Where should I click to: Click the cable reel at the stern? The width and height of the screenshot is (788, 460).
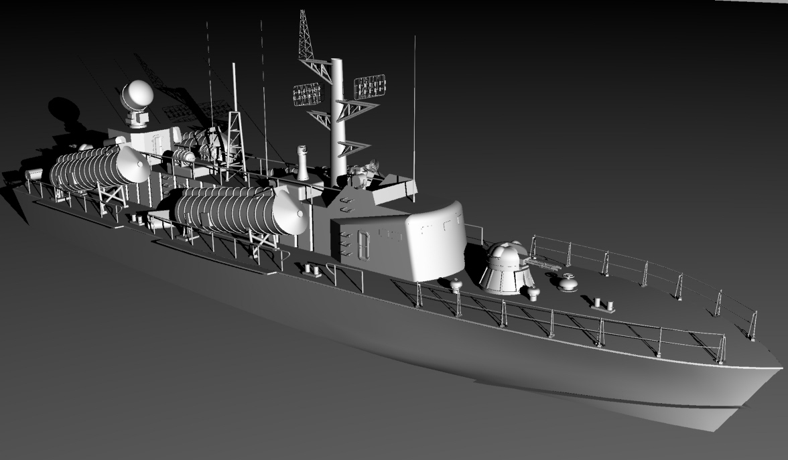[34, 175]
